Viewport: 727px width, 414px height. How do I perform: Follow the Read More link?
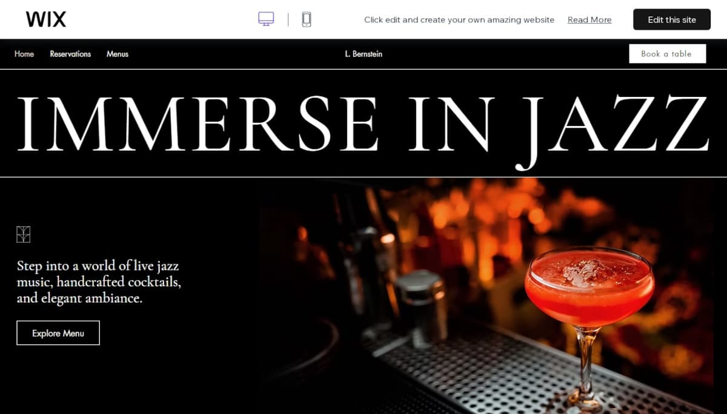[x=589, y=20]
